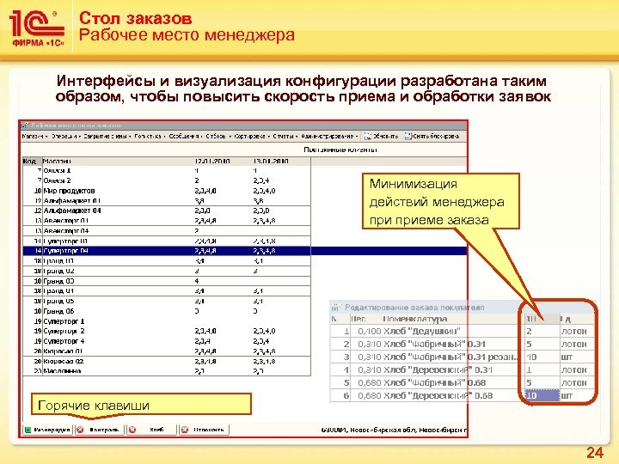The width and height of the screenshot is (619, 464).
Task: Click the manager workplace window title icon
Action: (25, 125)
